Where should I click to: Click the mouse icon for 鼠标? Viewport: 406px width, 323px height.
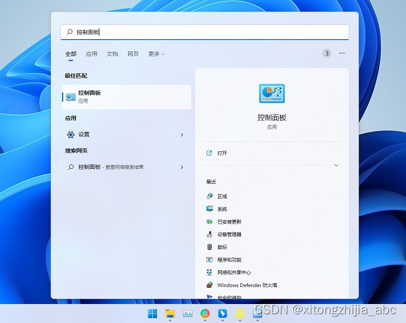click(210, 247)
